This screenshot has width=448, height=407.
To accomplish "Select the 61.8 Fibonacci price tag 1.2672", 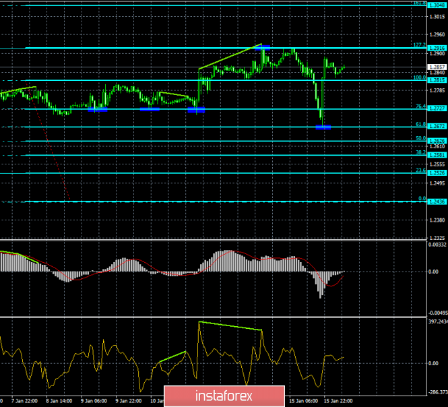I will (437, 127).
